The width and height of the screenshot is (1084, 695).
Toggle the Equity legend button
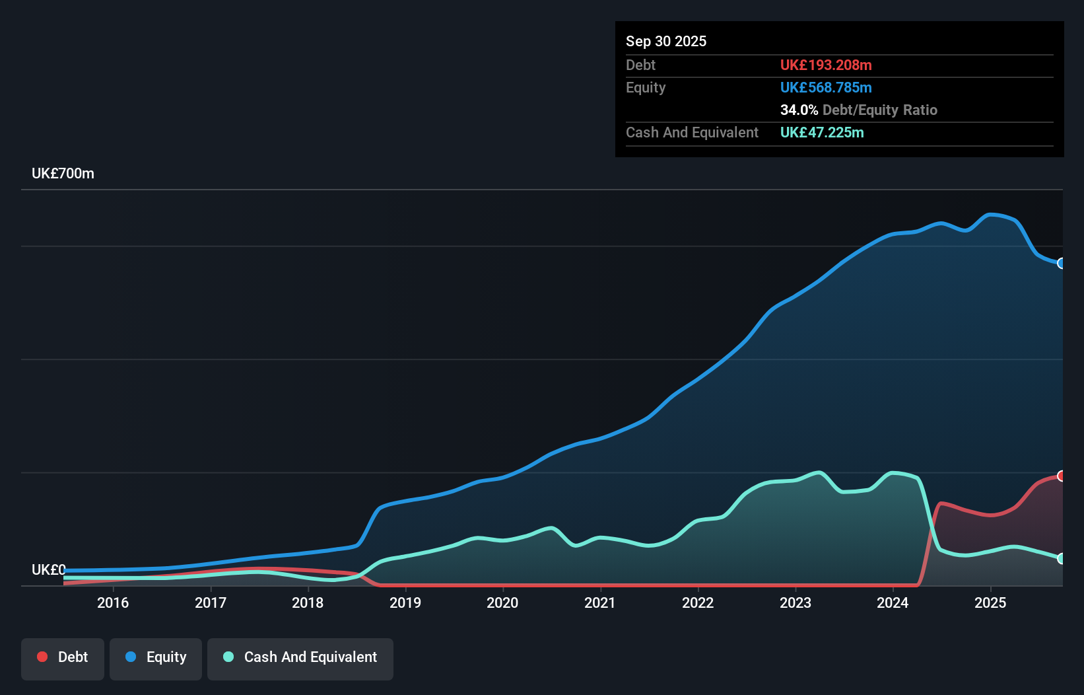[x=156, y=659]
